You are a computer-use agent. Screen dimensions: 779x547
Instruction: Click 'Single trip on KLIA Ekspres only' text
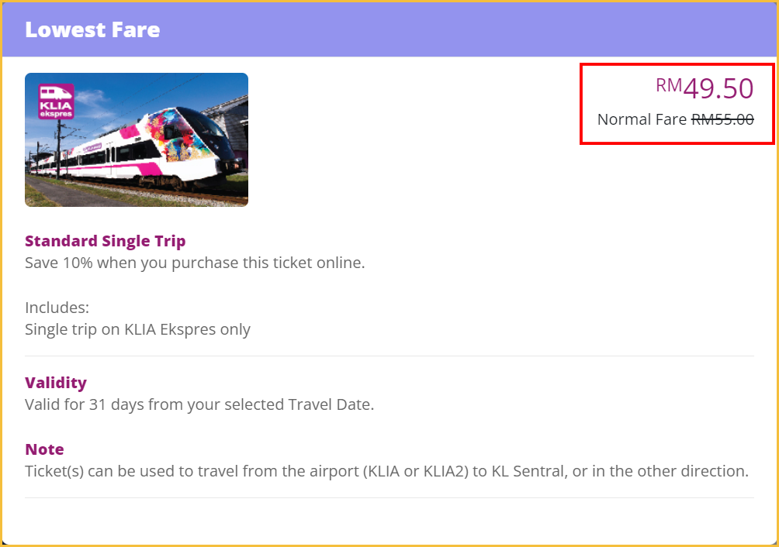[x=137, y=329]
